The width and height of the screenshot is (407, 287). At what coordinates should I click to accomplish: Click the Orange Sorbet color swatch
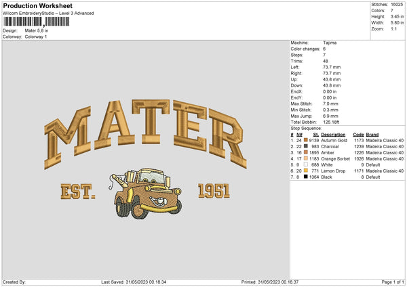tap(306, 158)
